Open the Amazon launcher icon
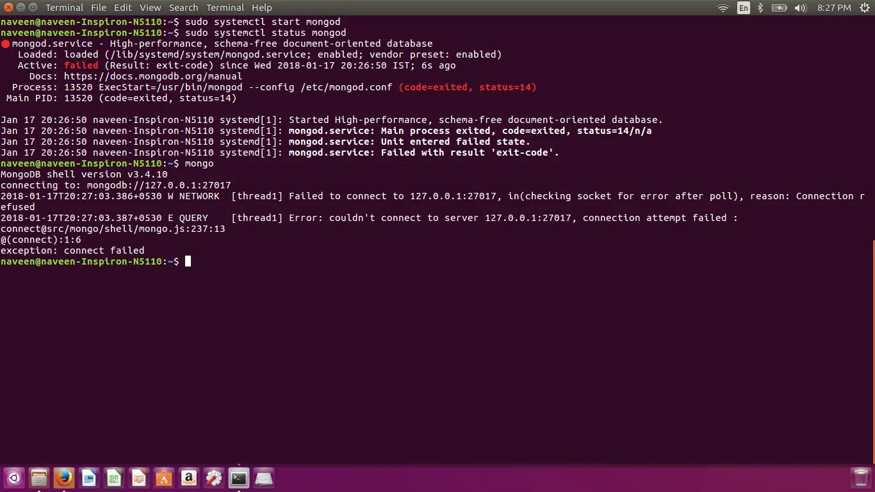This screenshot has width=875, height=492. click(x=189, y=478)
